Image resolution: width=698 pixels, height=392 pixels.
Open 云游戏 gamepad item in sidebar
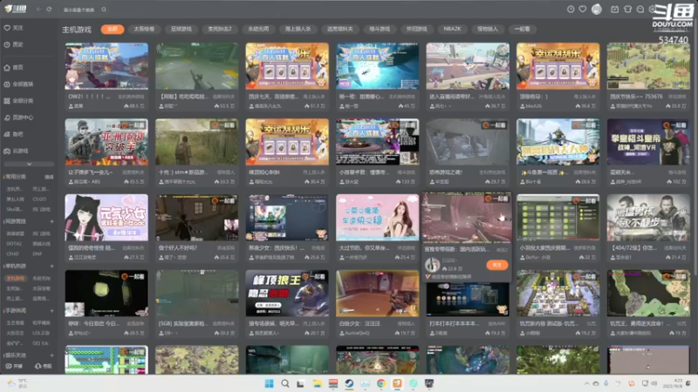pyautogui.click(x=16, y=151)
